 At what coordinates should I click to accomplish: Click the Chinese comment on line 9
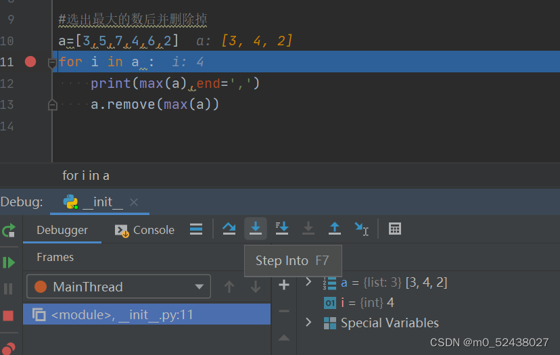tap(133, 20)
